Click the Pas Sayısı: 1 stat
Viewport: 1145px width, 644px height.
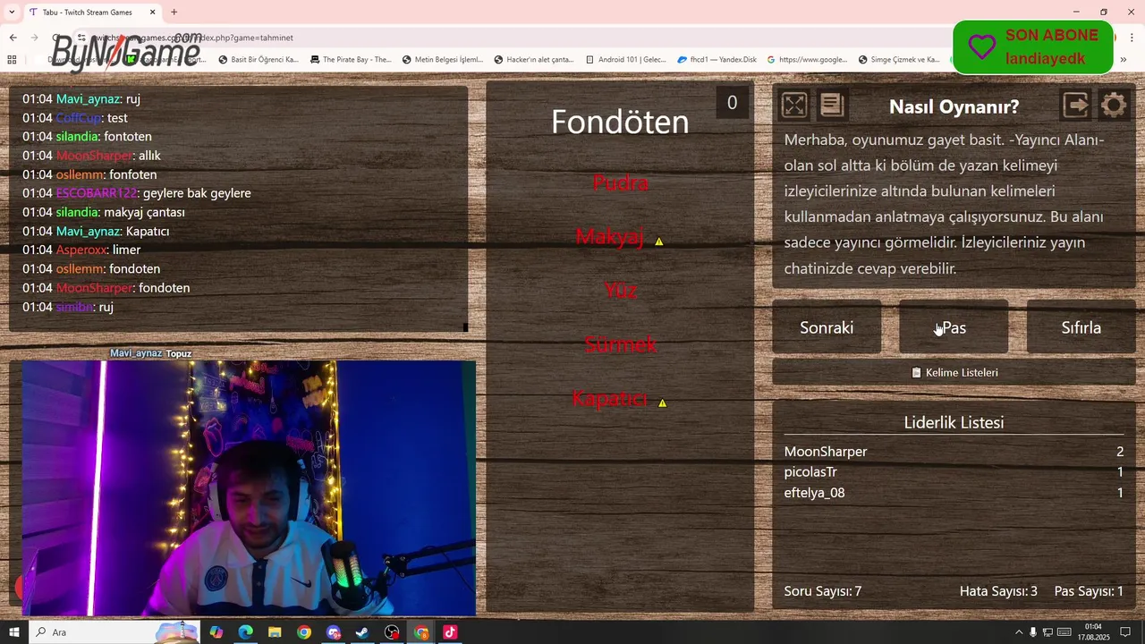pyautogui.click(x=1089, y=591)
